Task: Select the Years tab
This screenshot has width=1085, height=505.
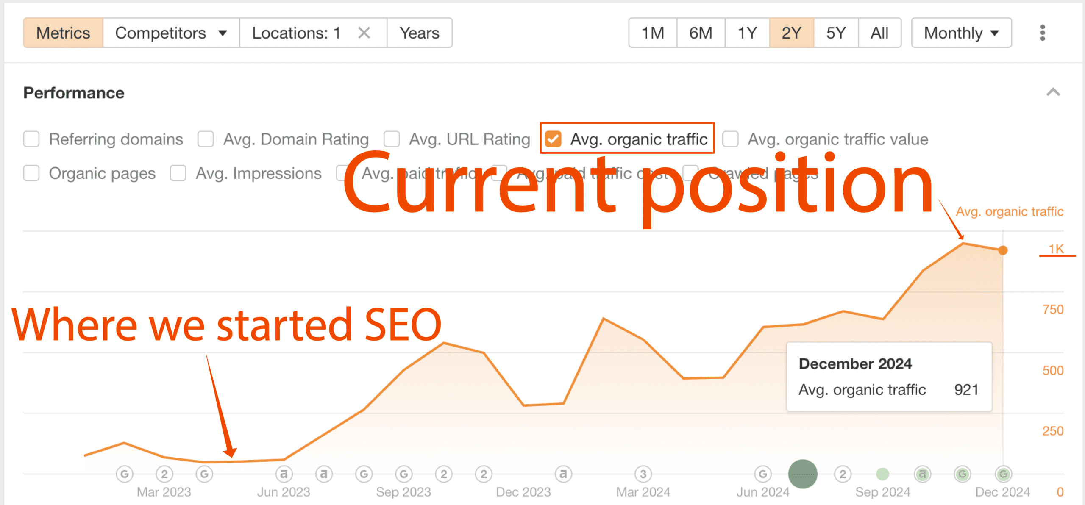Action: tap(419, 33)
